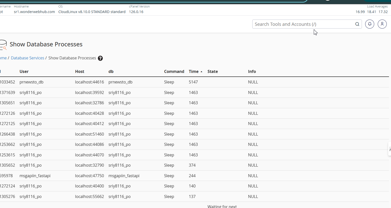
Task: Click the help question mark icon
Action: [x=100, y=58]
